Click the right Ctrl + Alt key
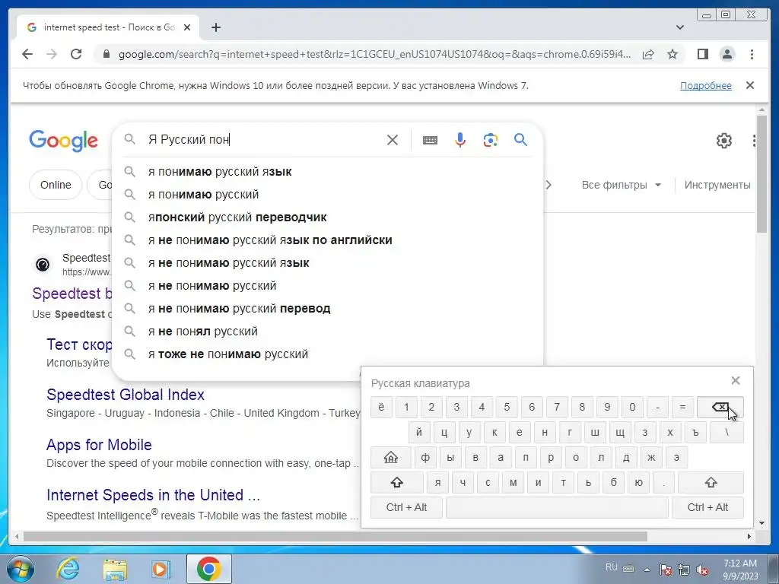This screenshot has height=584, width=779. click(x=708, y=507)
